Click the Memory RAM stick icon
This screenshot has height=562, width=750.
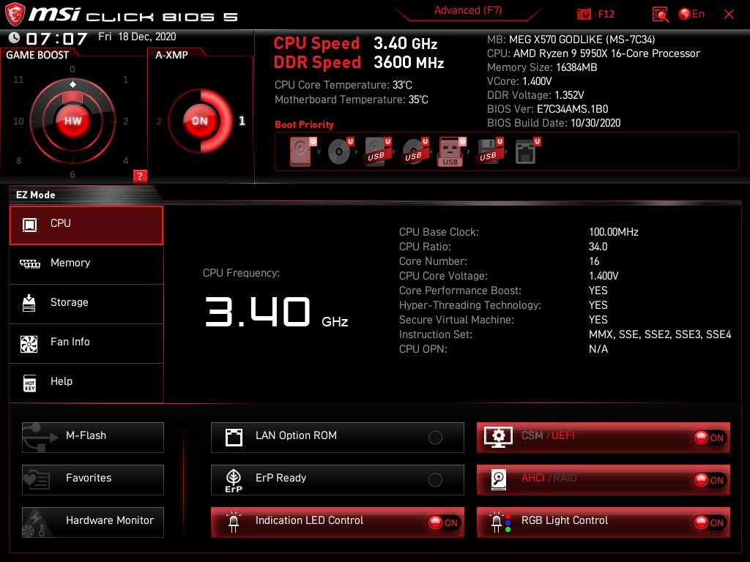[29, 263]
